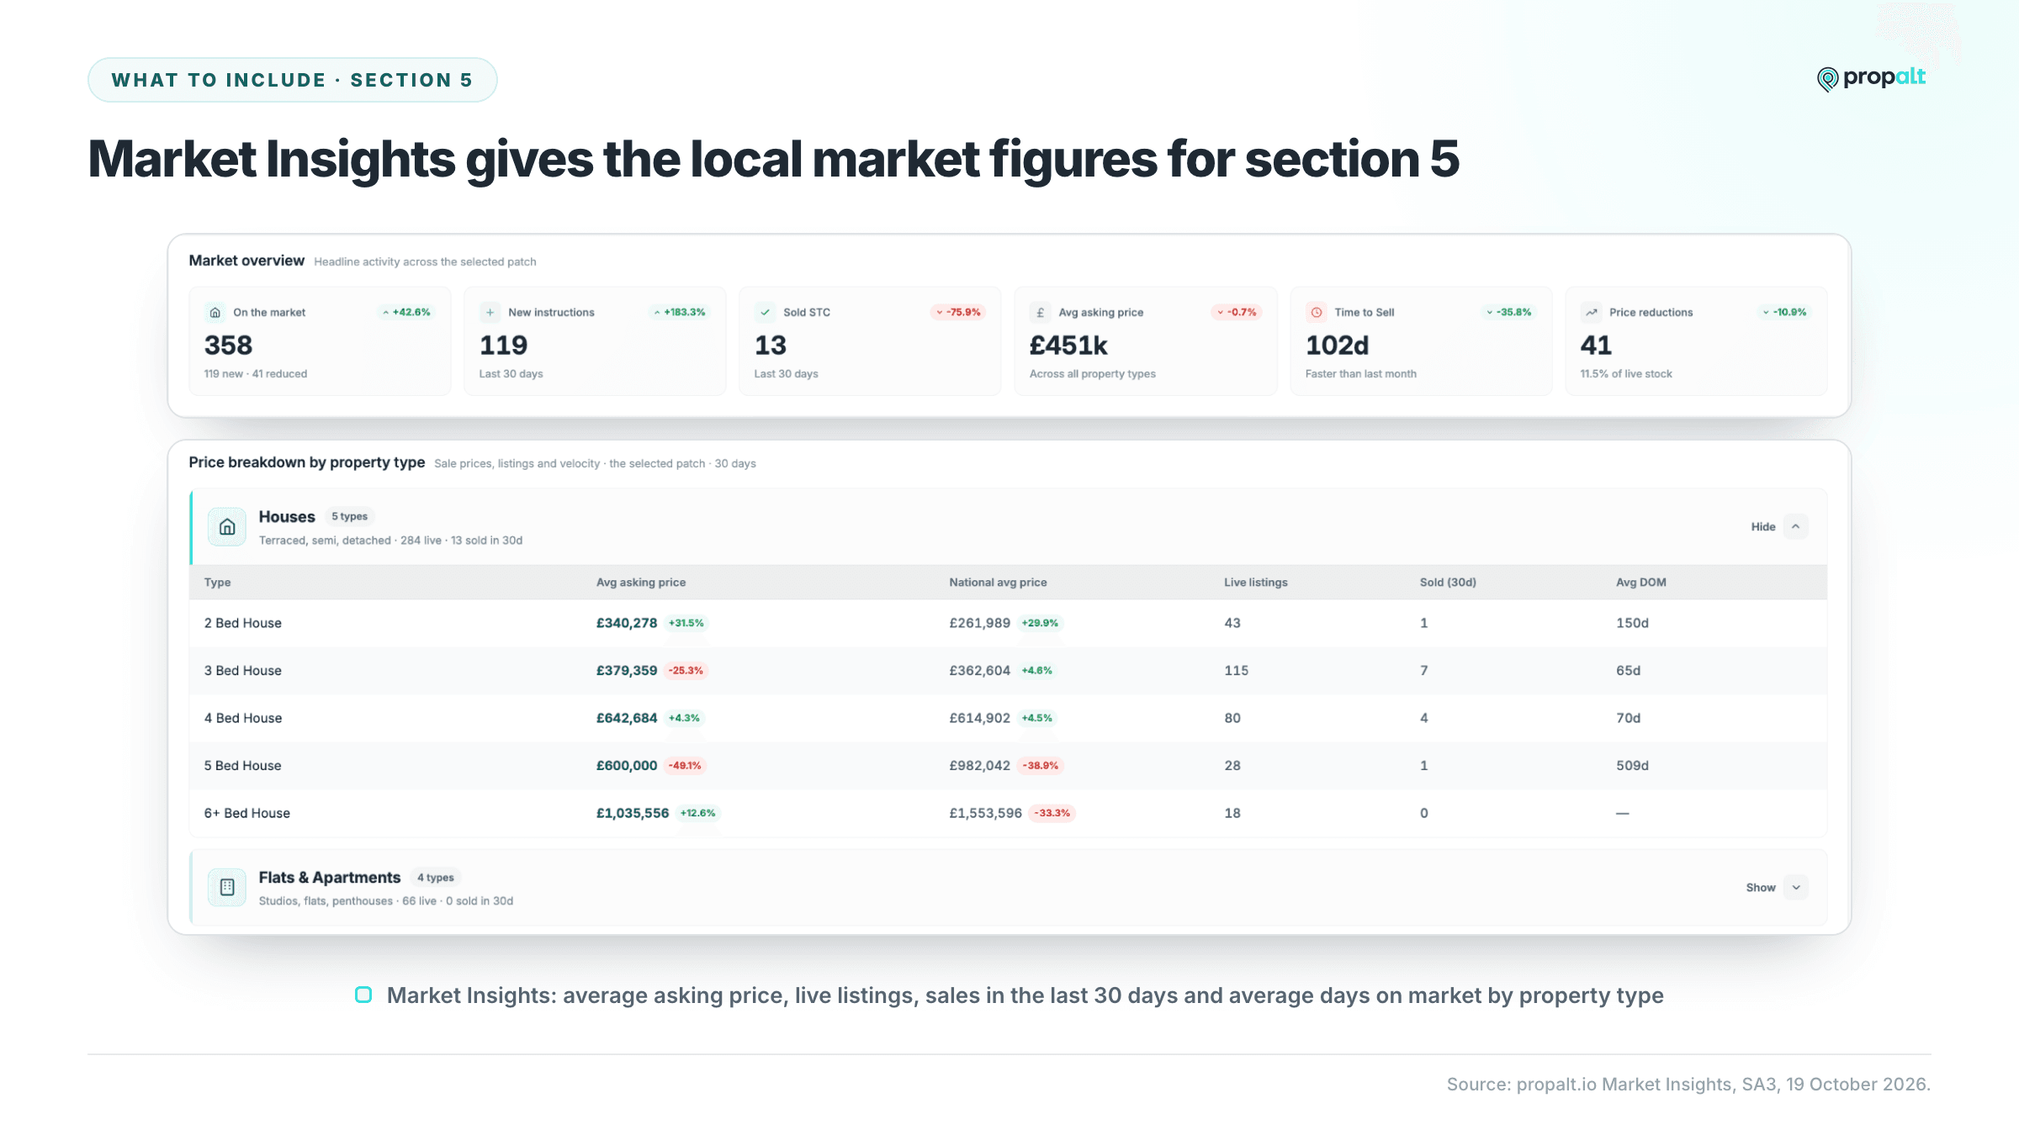
Task: Click the +42.6% On the market badge
Action: point(406,312)
